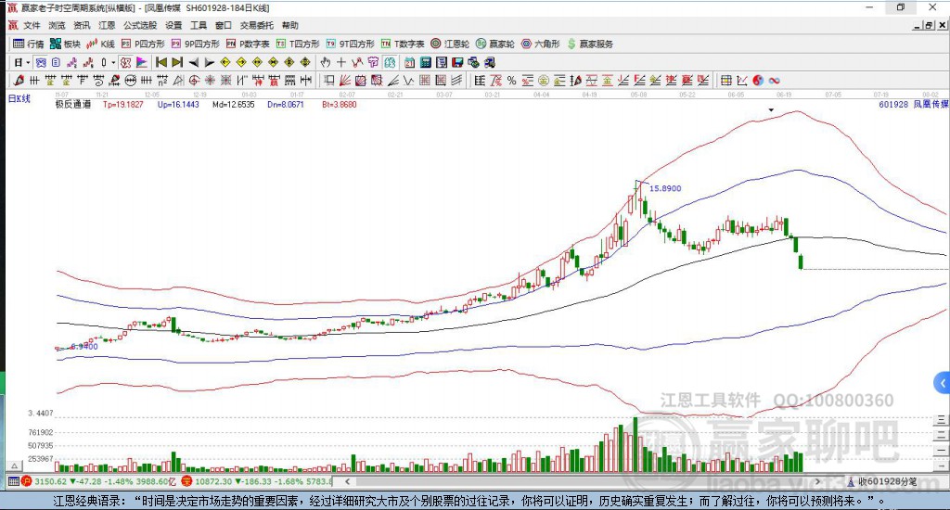Click the 日K线 chart label
This screenshot has width=950, height=510.
coord(19,98)
